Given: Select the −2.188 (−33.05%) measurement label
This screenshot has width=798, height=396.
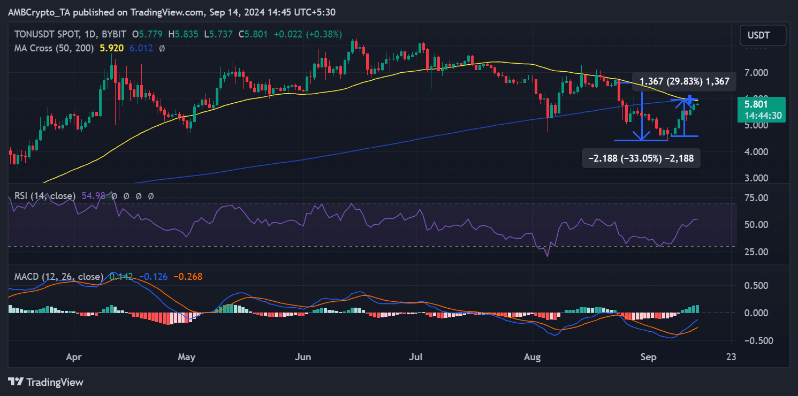Looking at the screenshot, I should tap(641, 158).
